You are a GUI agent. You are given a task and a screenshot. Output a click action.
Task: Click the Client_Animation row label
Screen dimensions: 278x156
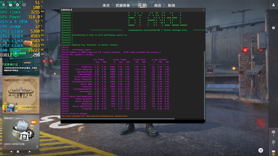coord(84,99)
